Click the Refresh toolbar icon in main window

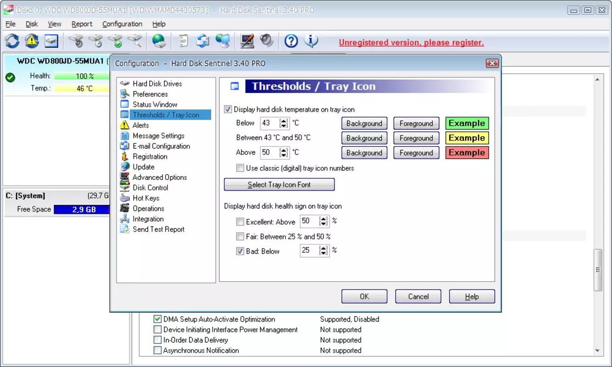12,41
